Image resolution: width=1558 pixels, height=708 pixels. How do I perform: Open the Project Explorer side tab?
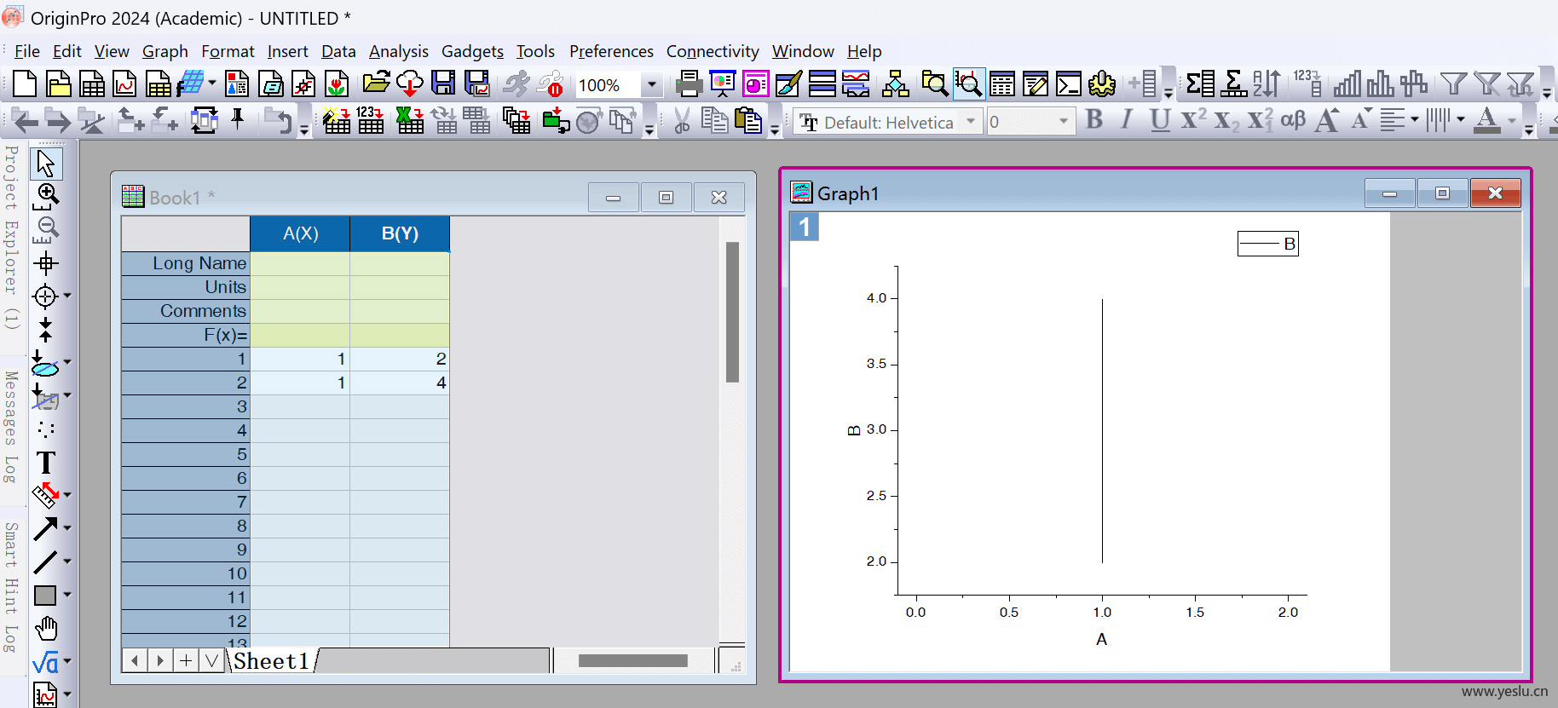click(x=11, y=239)
